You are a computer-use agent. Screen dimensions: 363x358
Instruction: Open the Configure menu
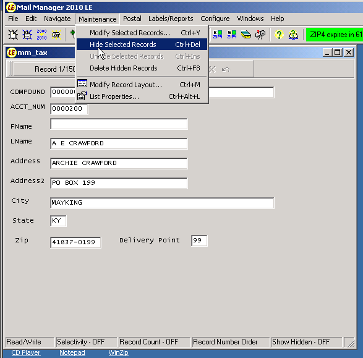tap(215, 19)
